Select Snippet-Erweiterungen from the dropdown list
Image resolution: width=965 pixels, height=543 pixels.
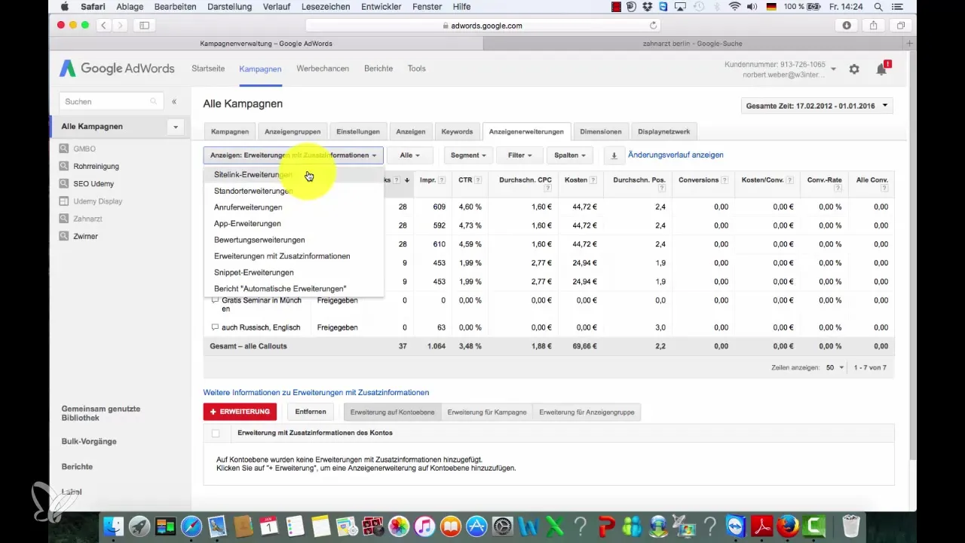coord(293,272)
